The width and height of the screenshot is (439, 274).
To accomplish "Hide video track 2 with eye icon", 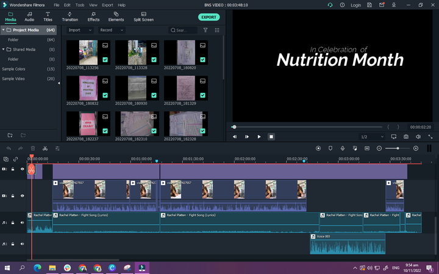I will (x=23, y=169).
